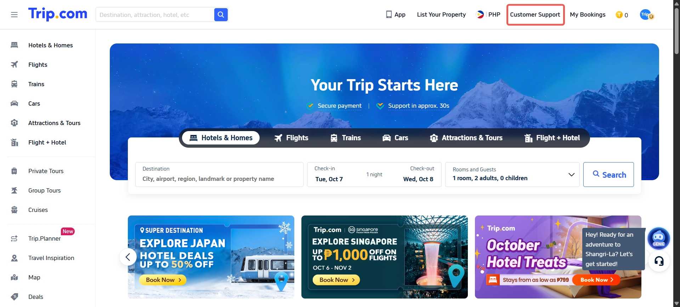This screenshot has height=307, width=680.
Task: Open the PHP currency selector
Action: tap(488, 14)
